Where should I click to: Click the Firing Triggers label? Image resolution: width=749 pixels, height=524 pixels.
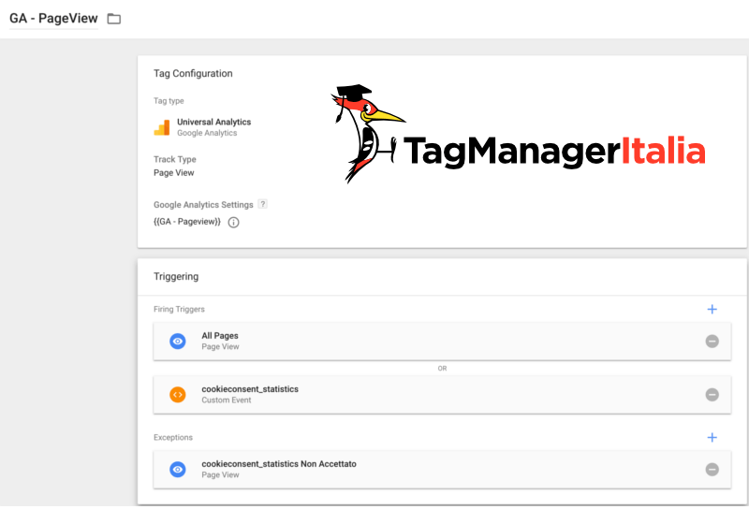click(x=179, y=309)
